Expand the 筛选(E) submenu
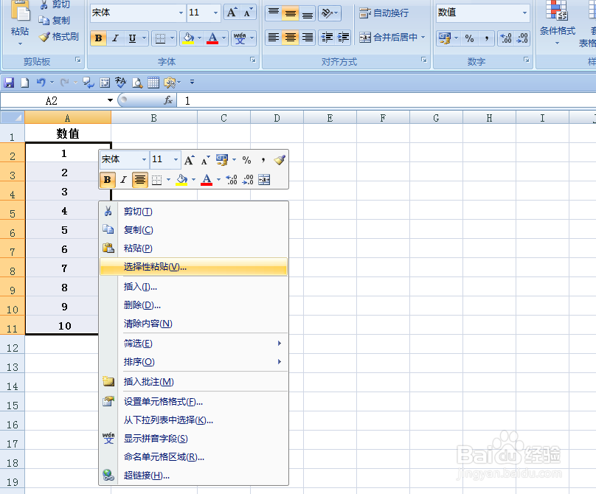596x494 pixels. [x=193, y=344]
